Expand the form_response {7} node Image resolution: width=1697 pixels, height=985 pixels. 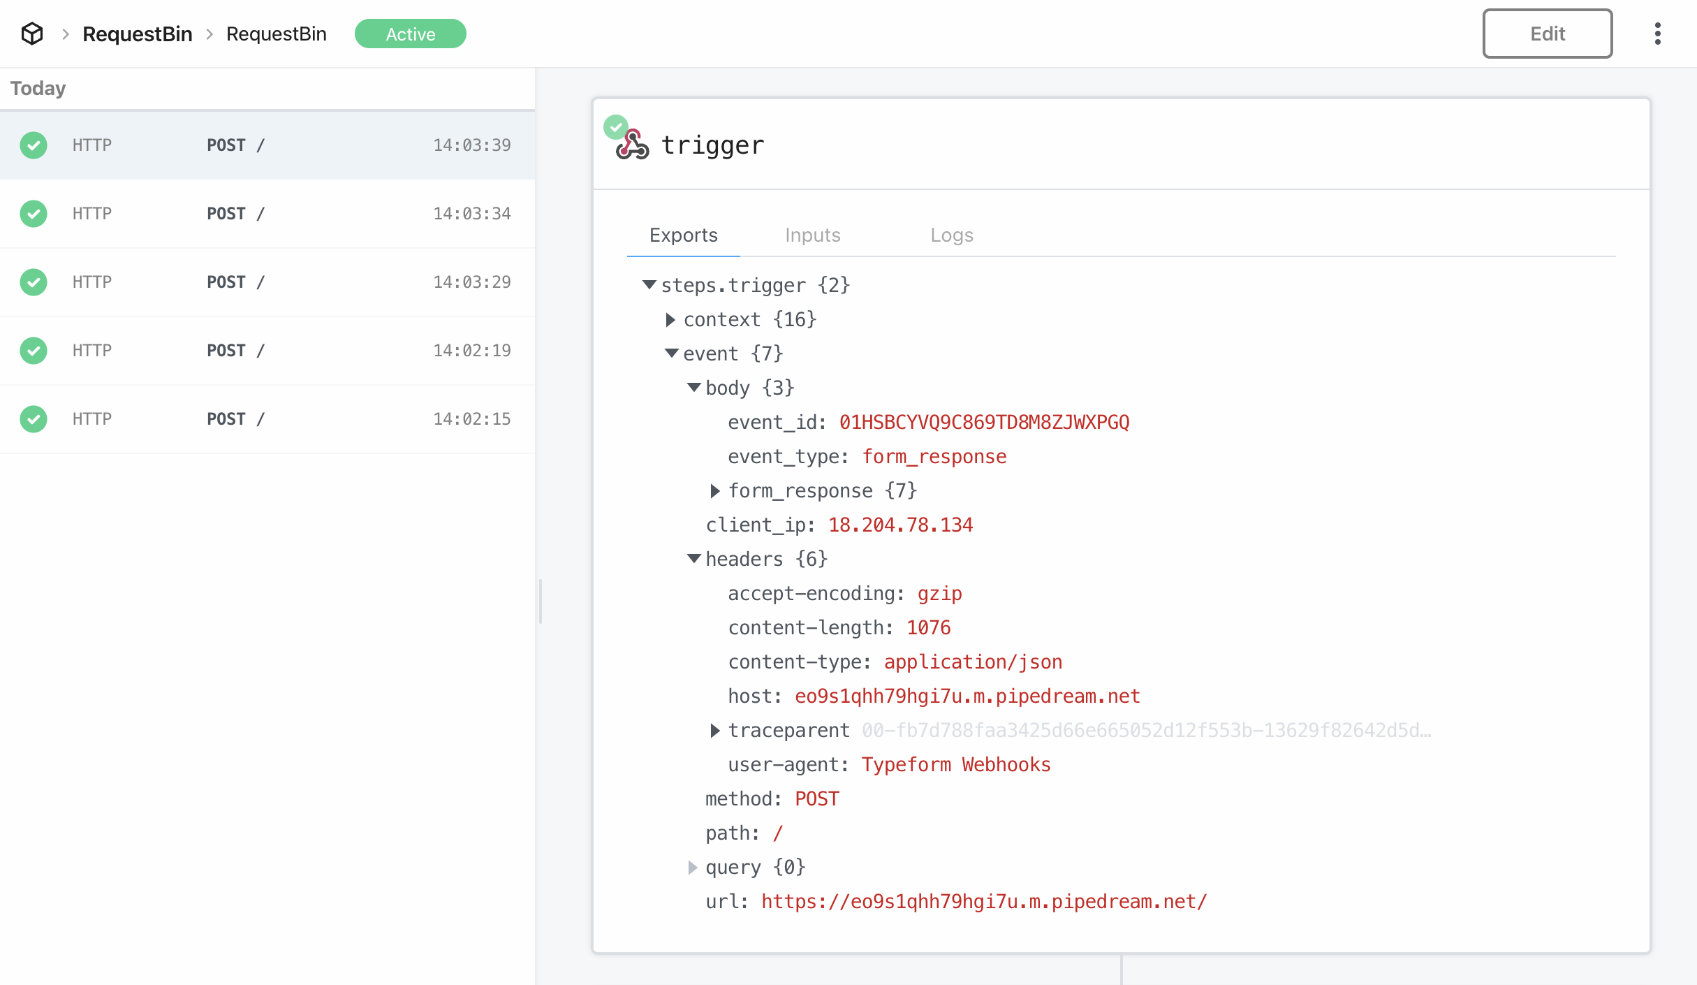(x=715, y=491)
